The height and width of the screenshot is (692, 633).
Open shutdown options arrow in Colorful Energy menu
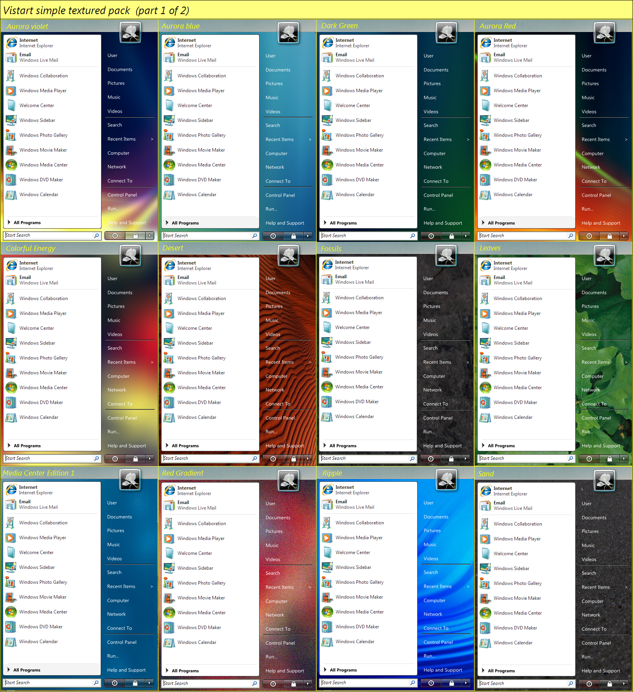click(150, 459)
